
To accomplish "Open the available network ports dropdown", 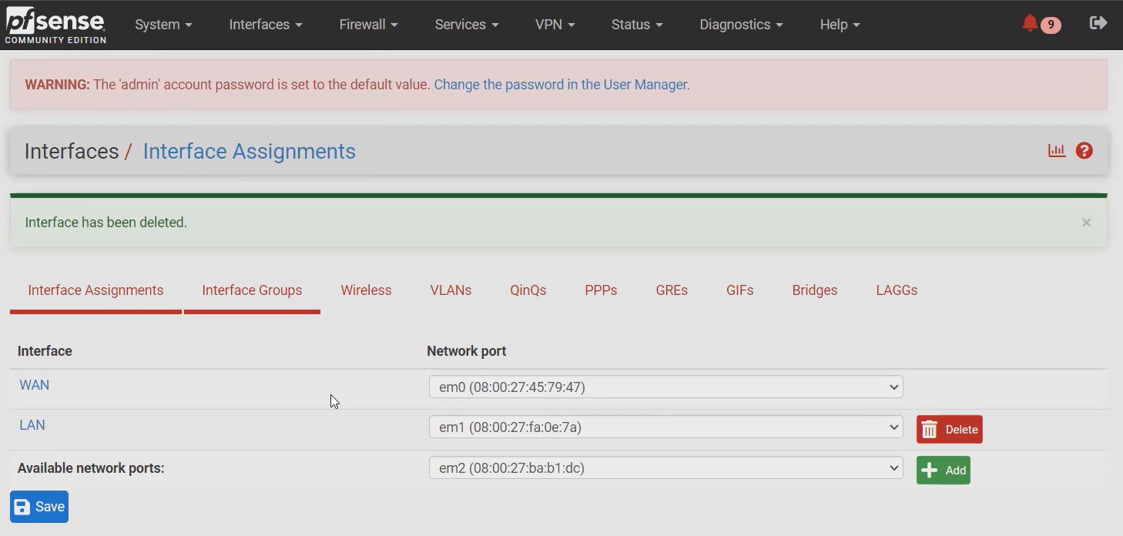I will point(665,467).
